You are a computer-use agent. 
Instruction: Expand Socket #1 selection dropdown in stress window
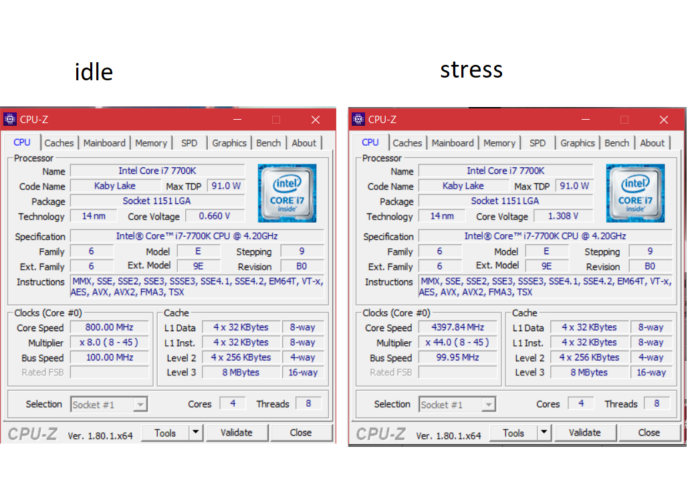[488, 405]
